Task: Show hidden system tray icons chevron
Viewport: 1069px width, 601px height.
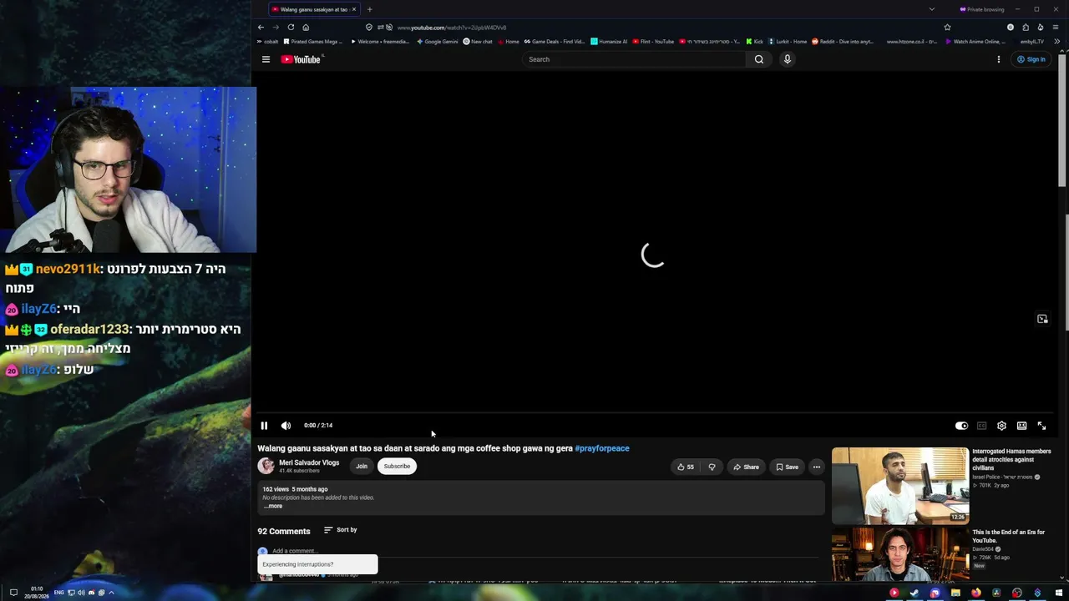Action: pos(111,593)
